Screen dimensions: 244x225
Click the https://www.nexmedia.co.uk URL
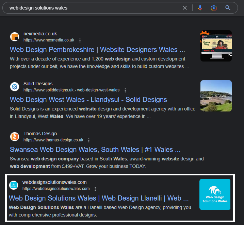pyautogui.click(x=49, y=40)
